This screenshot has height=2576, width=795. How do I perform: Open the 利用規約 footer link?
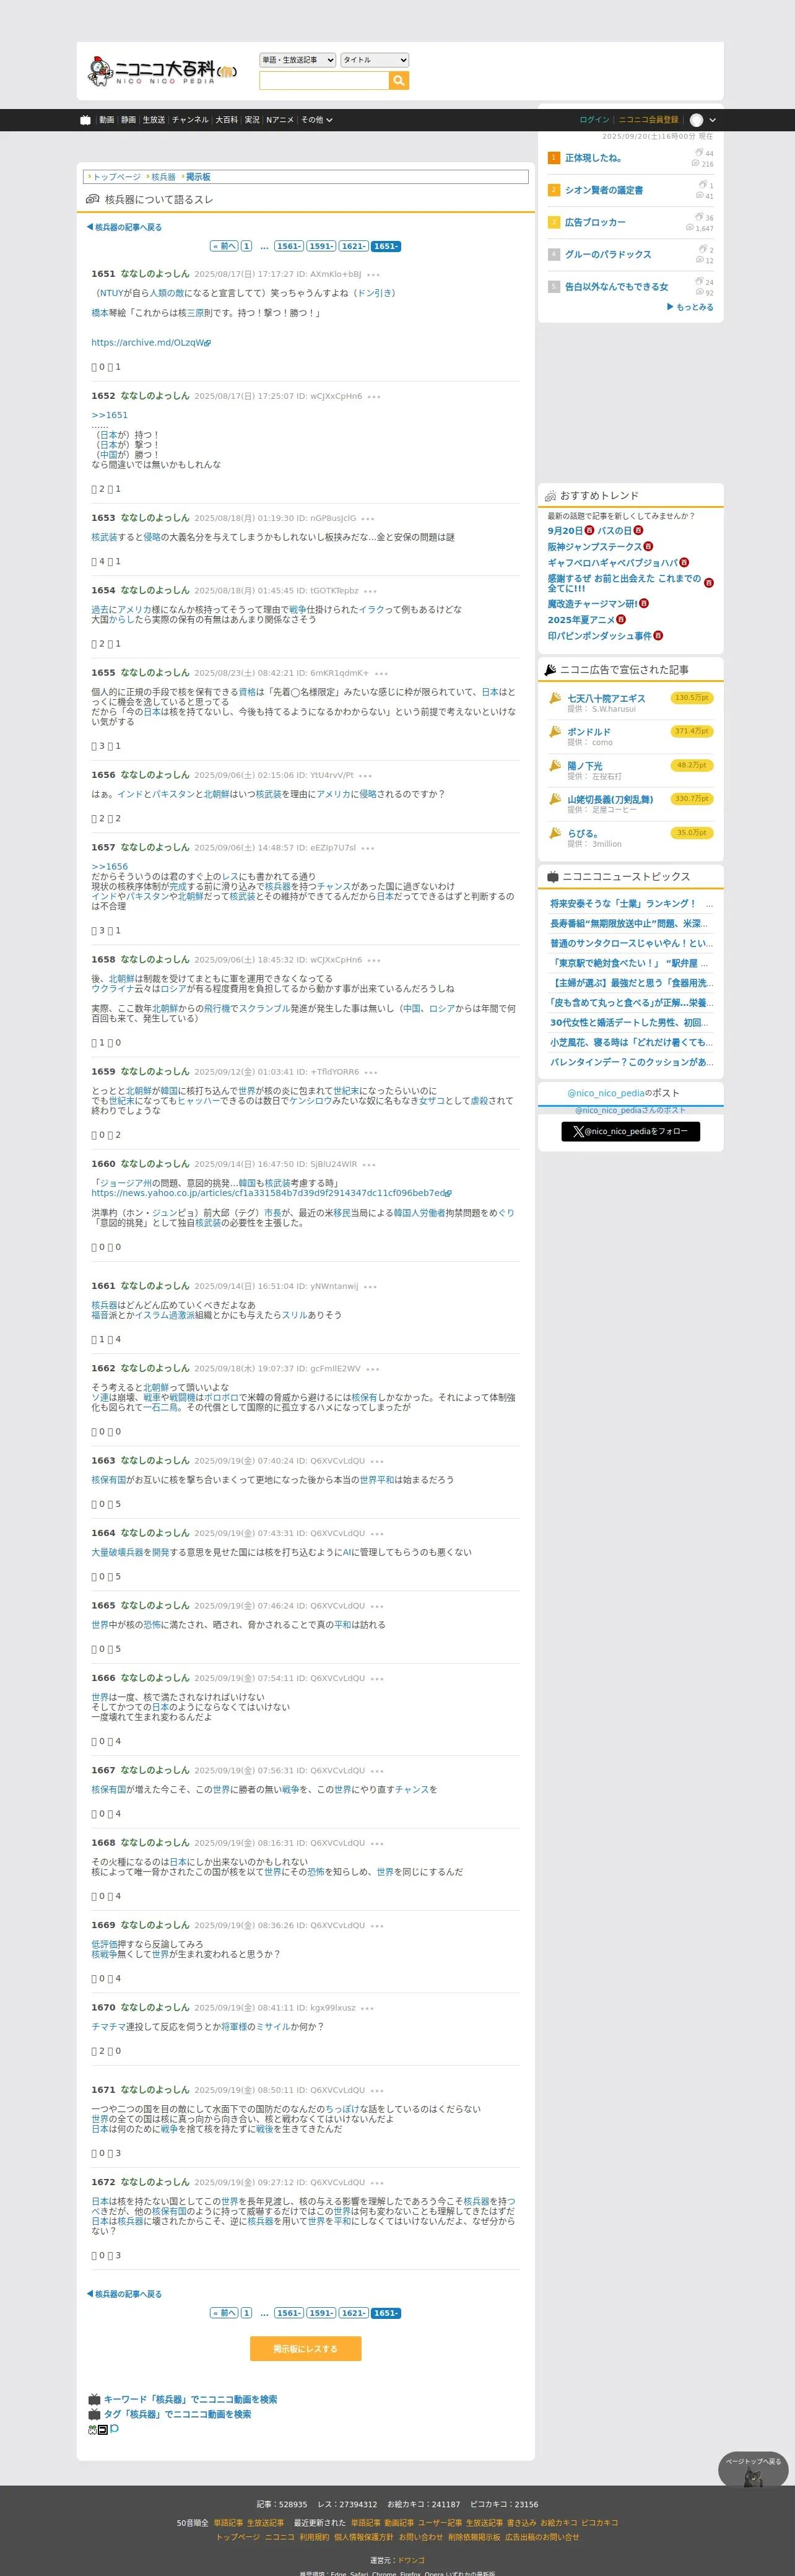tap(314, 2537)
